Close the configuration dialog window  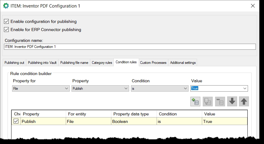tap(253, 6)
